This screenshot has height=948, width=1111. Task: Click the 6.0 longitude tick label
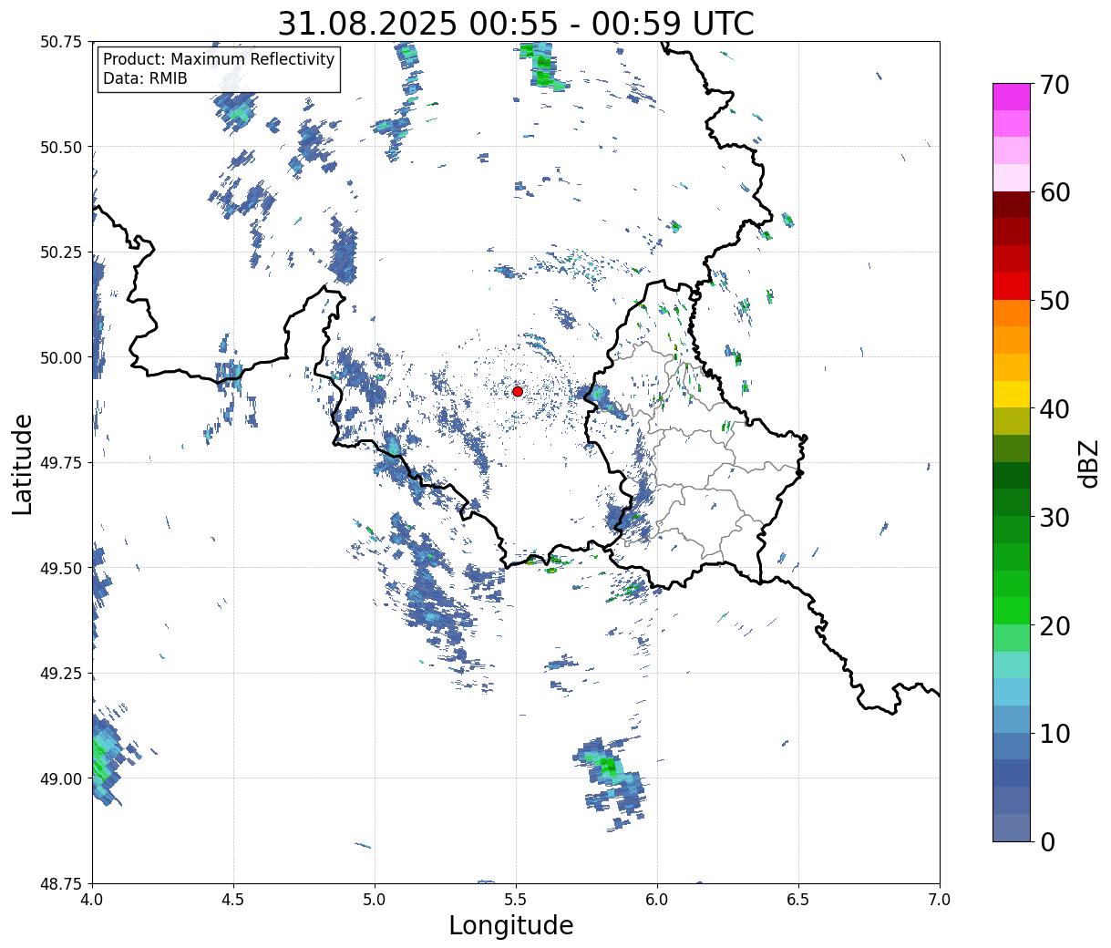(657, 899)
